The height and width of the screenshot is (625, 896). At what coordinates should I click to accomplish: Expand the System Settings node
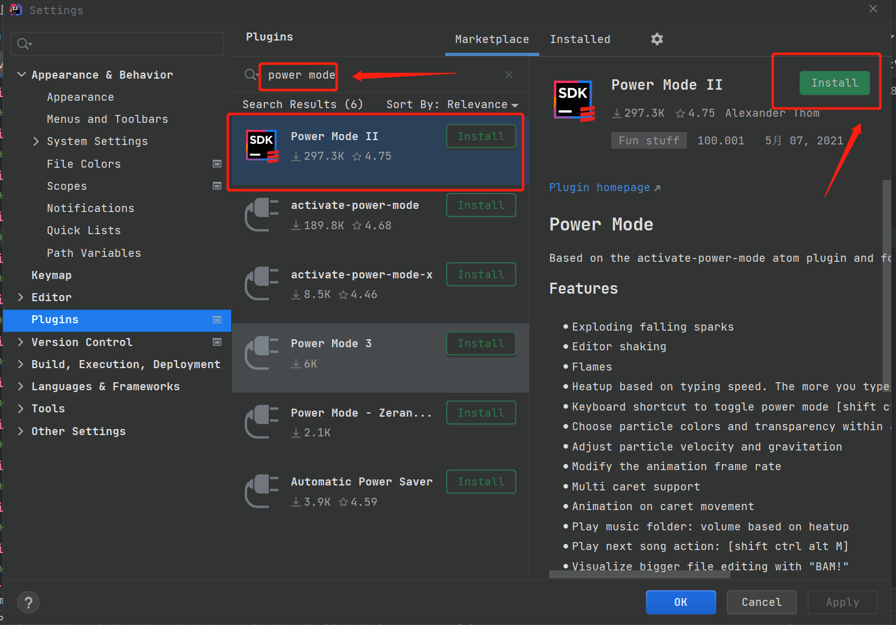[x=36, y=141]
